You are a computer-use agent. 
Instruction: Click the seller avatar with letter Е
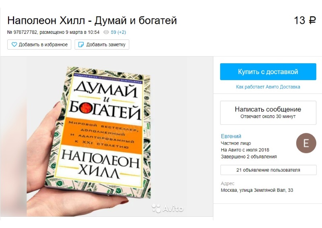point(306,143)
